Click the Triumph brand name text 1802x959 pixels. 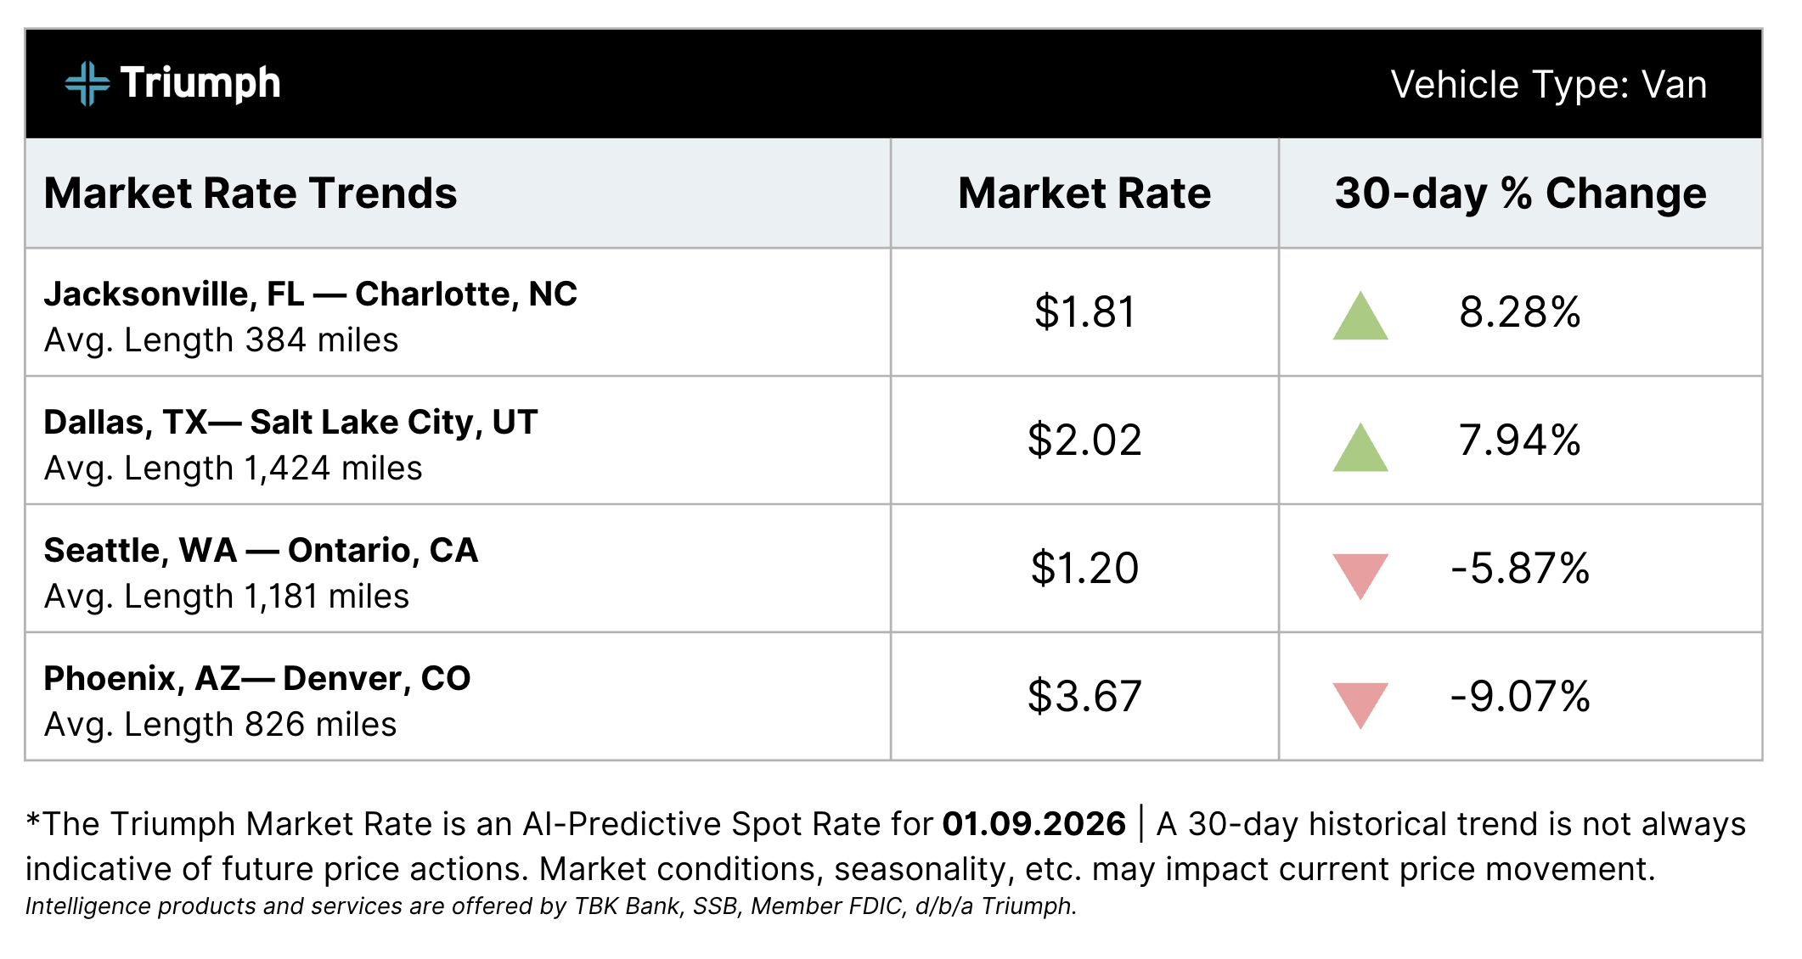click(x=200, y=83)
